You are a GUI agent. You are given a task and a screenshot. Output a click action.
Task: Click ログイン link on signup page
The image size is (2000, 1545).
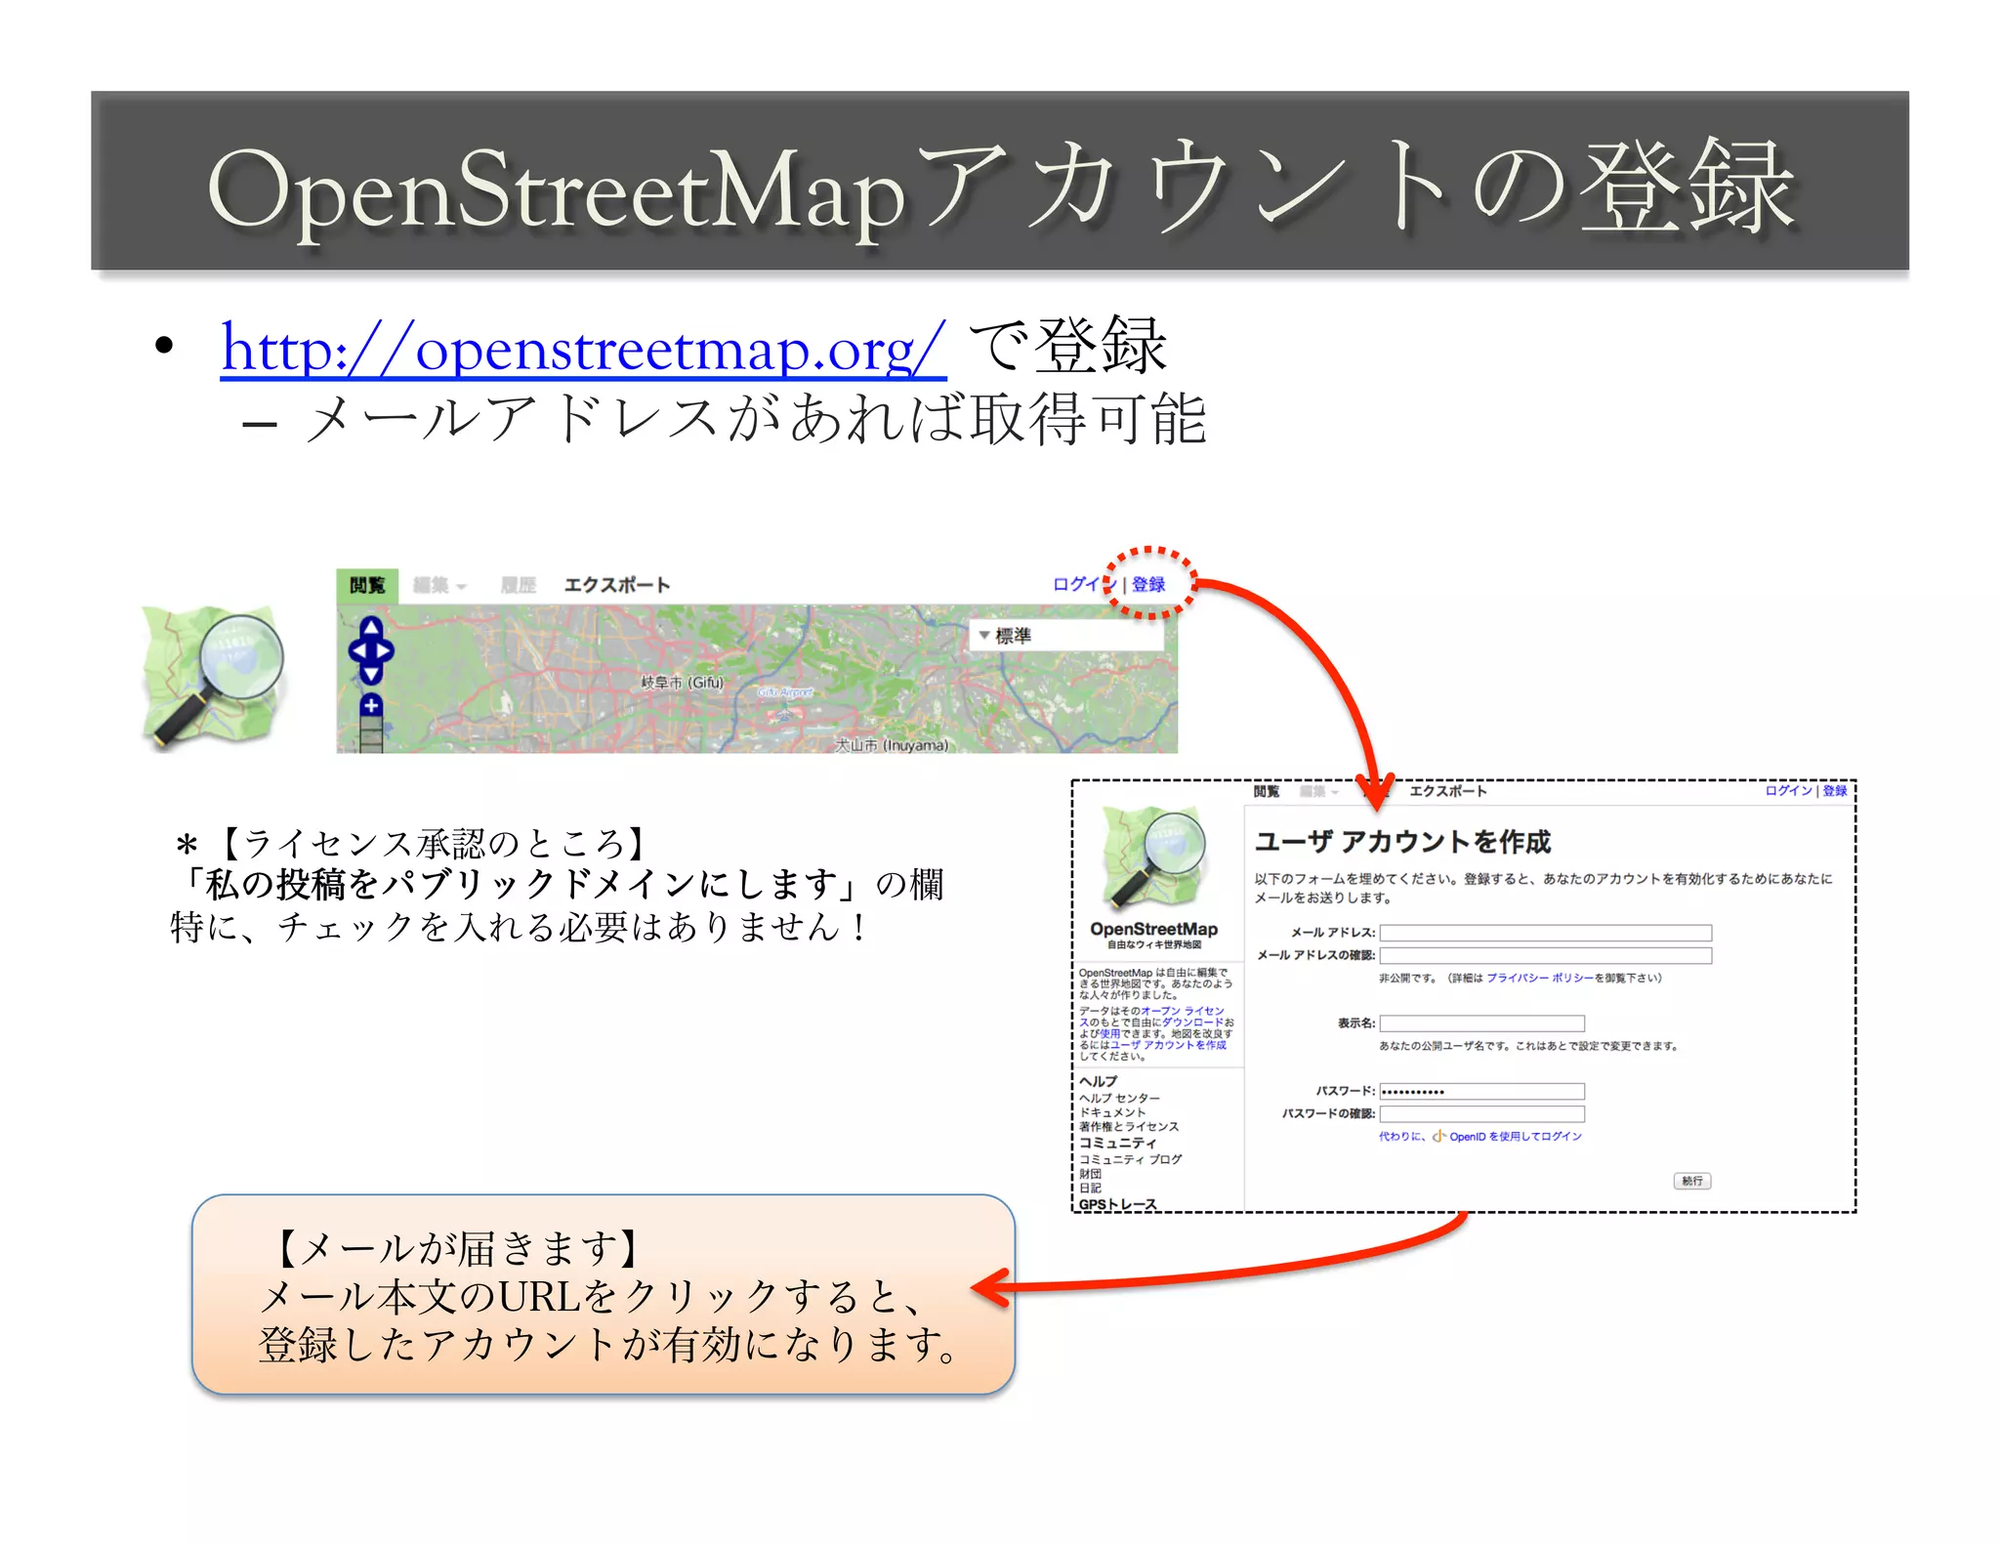tap(1788, 791)
